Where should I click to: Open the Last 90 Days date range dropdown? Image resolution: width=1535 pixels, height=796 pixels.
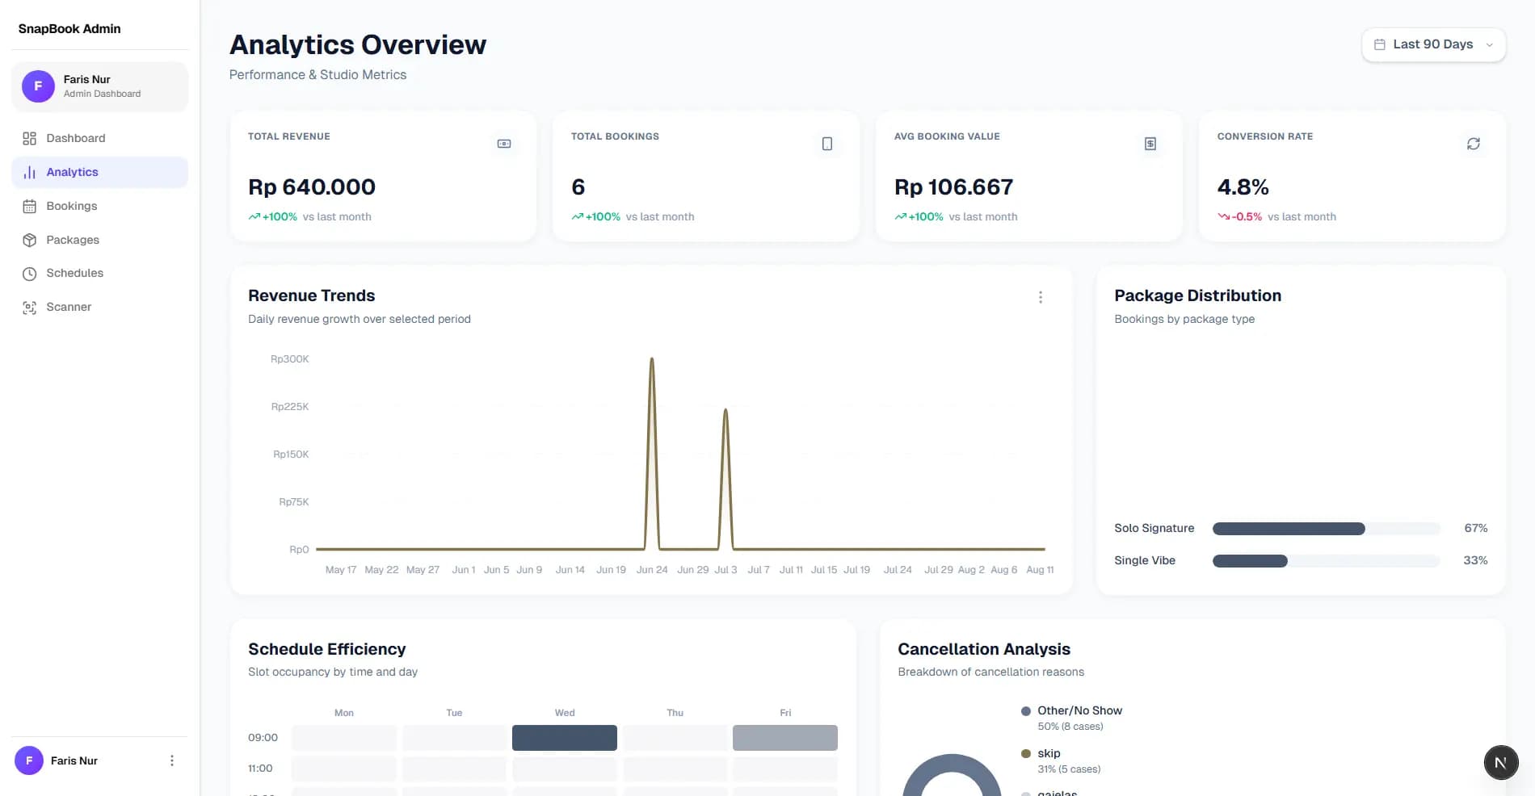pyautogui.click(x=1434, y=44)
